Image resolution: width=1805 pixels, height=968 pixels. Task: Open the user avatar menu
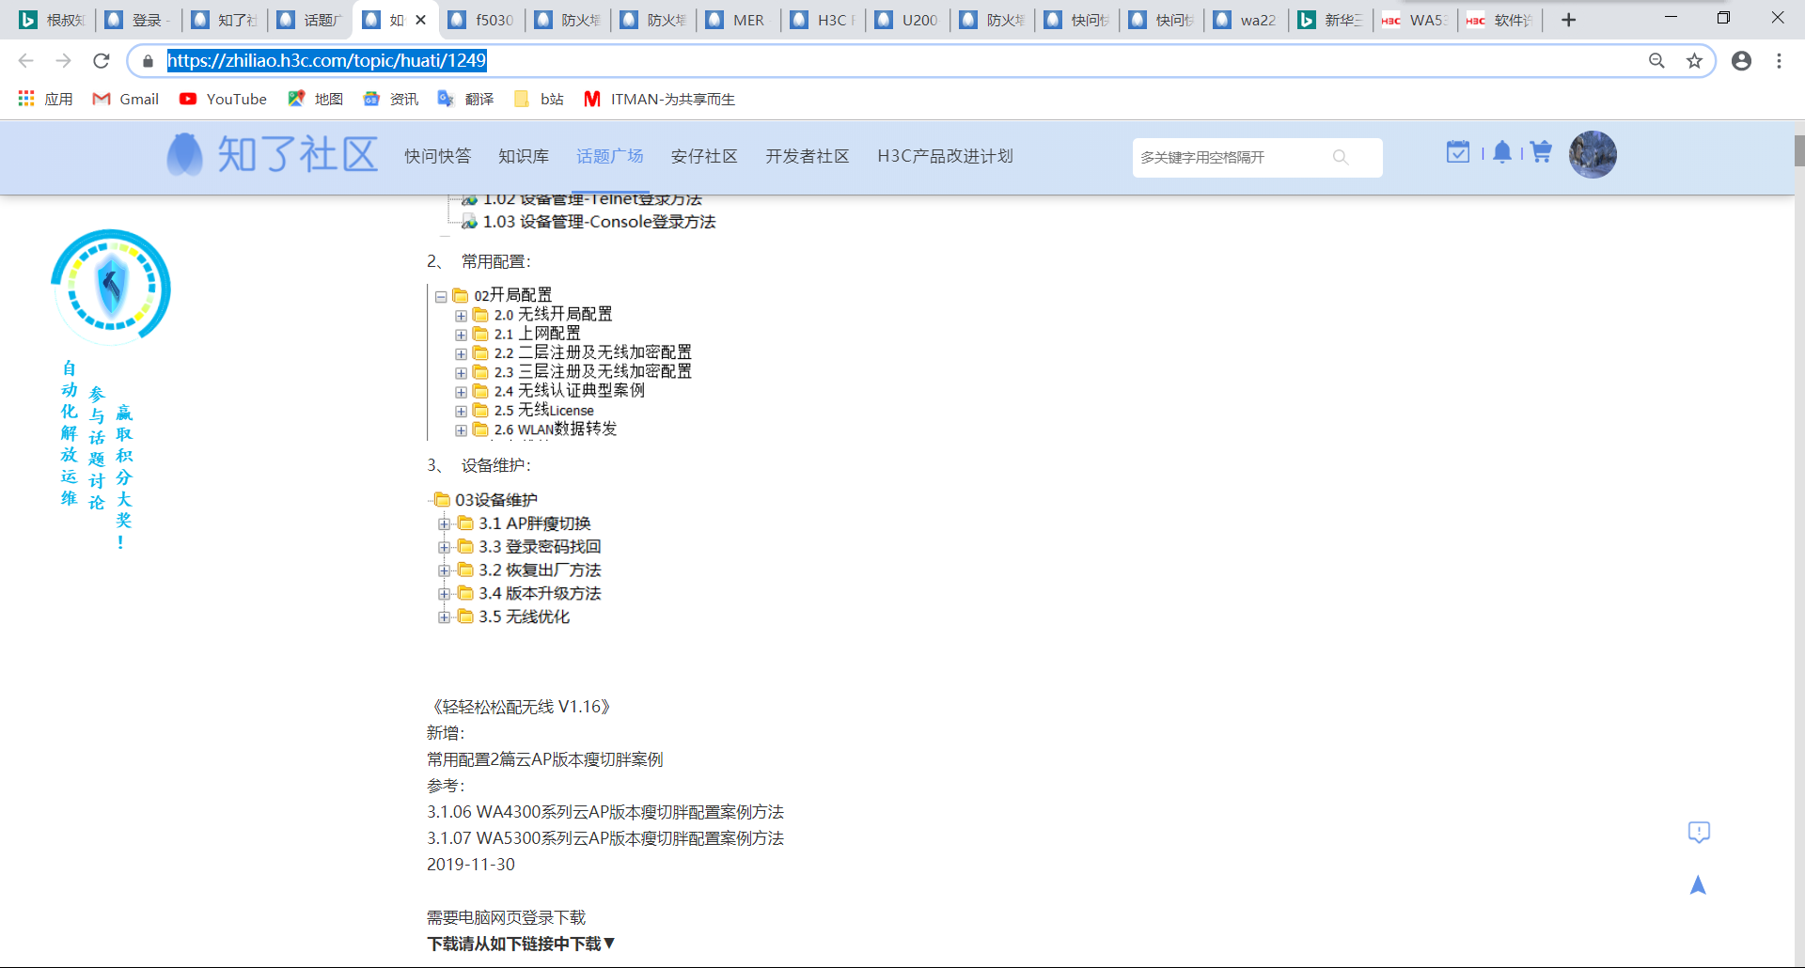[x=1593, y=154]
